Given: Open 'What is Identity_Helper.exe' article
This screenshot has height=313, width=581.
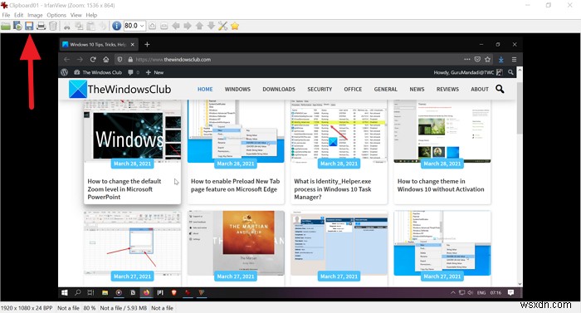Looking at the screenshot, I should click(332, 189).
